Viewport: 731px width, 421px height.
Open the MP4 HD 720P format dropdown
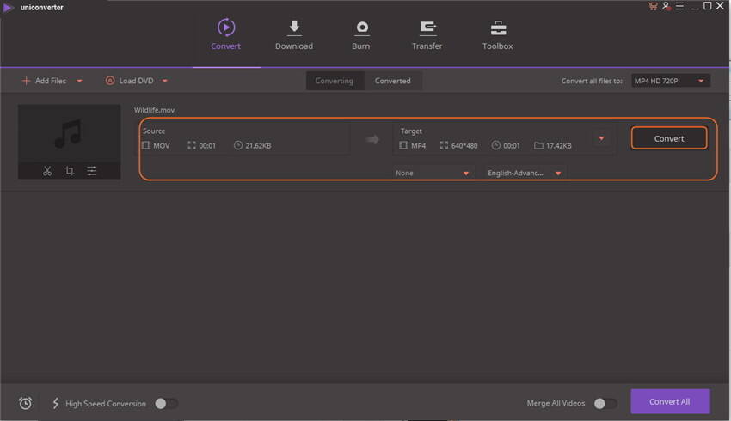pos(671,81)
